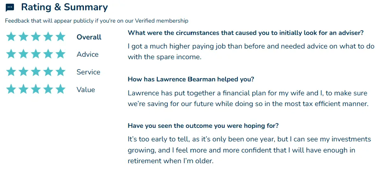Click 'How has Lawrence Bearman helped you?' heading
The height and width of the screenshot is (171, 381).
pyautogui.click(x=191, y=79)
